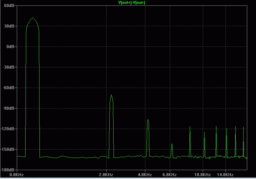
Task: Click the 60dB label on vertical axis
Action: pyautogui.click(x=9, y=6)
